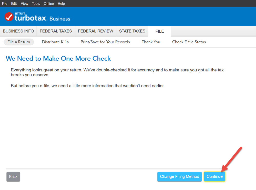Open the View menu
Image resolution: width=256 pixels, height=190 pixels.
tap(25, 4)
